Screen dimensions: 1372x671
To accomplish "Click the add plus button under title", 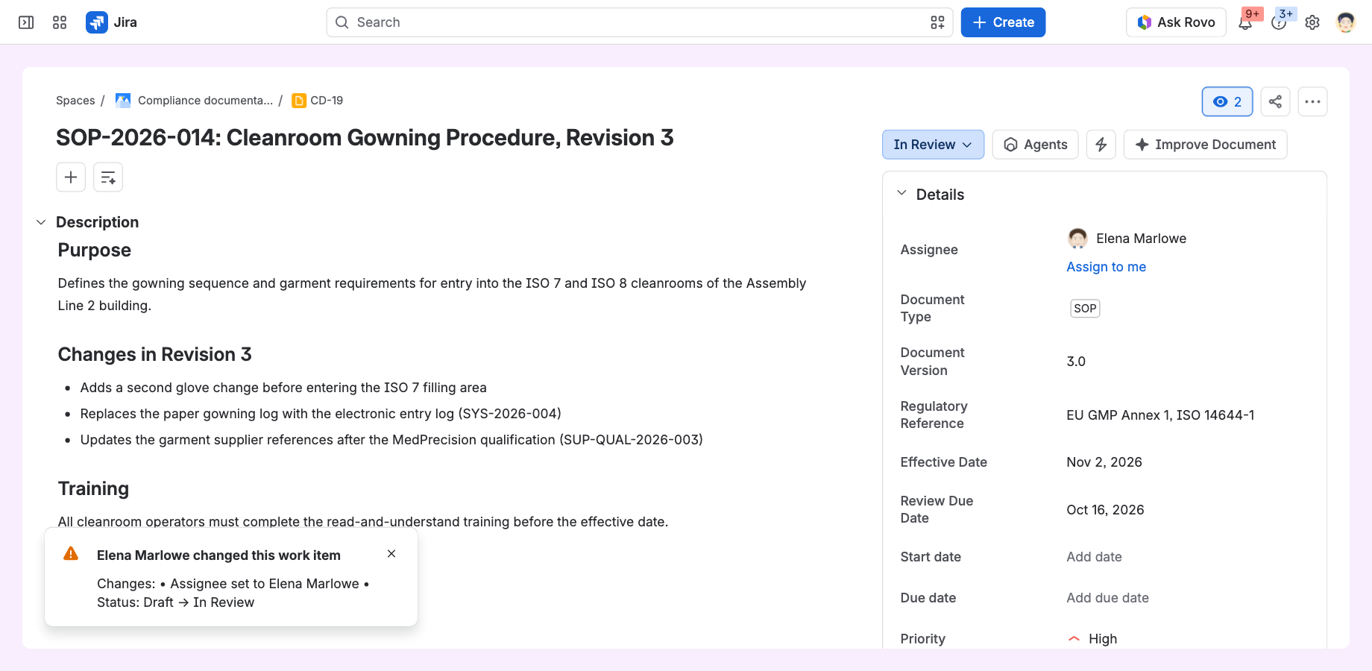I will pos(71,177).
